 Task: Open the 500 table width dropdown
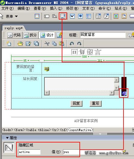coord(86,57)
